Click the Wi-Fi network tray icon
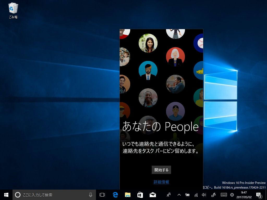Screen dimensions: 267x200 [196, 195]
